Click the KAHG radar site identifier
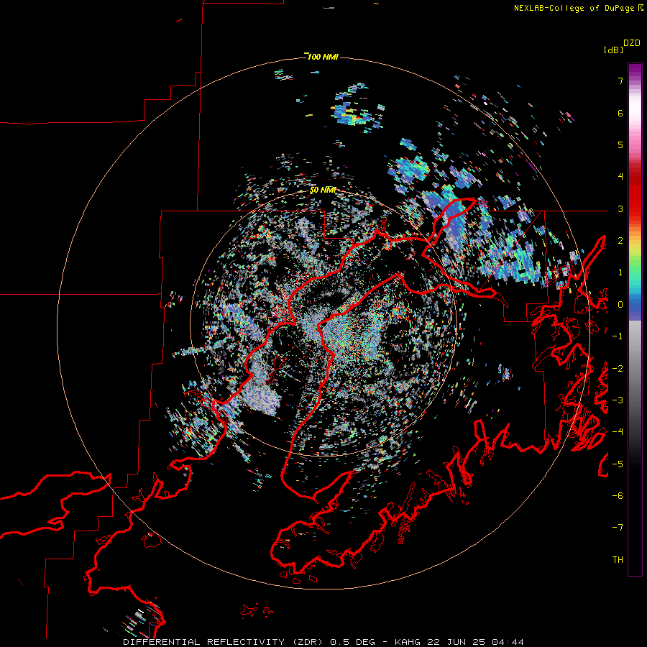Viewport: 647px width, 647px height. pos(408,642)
